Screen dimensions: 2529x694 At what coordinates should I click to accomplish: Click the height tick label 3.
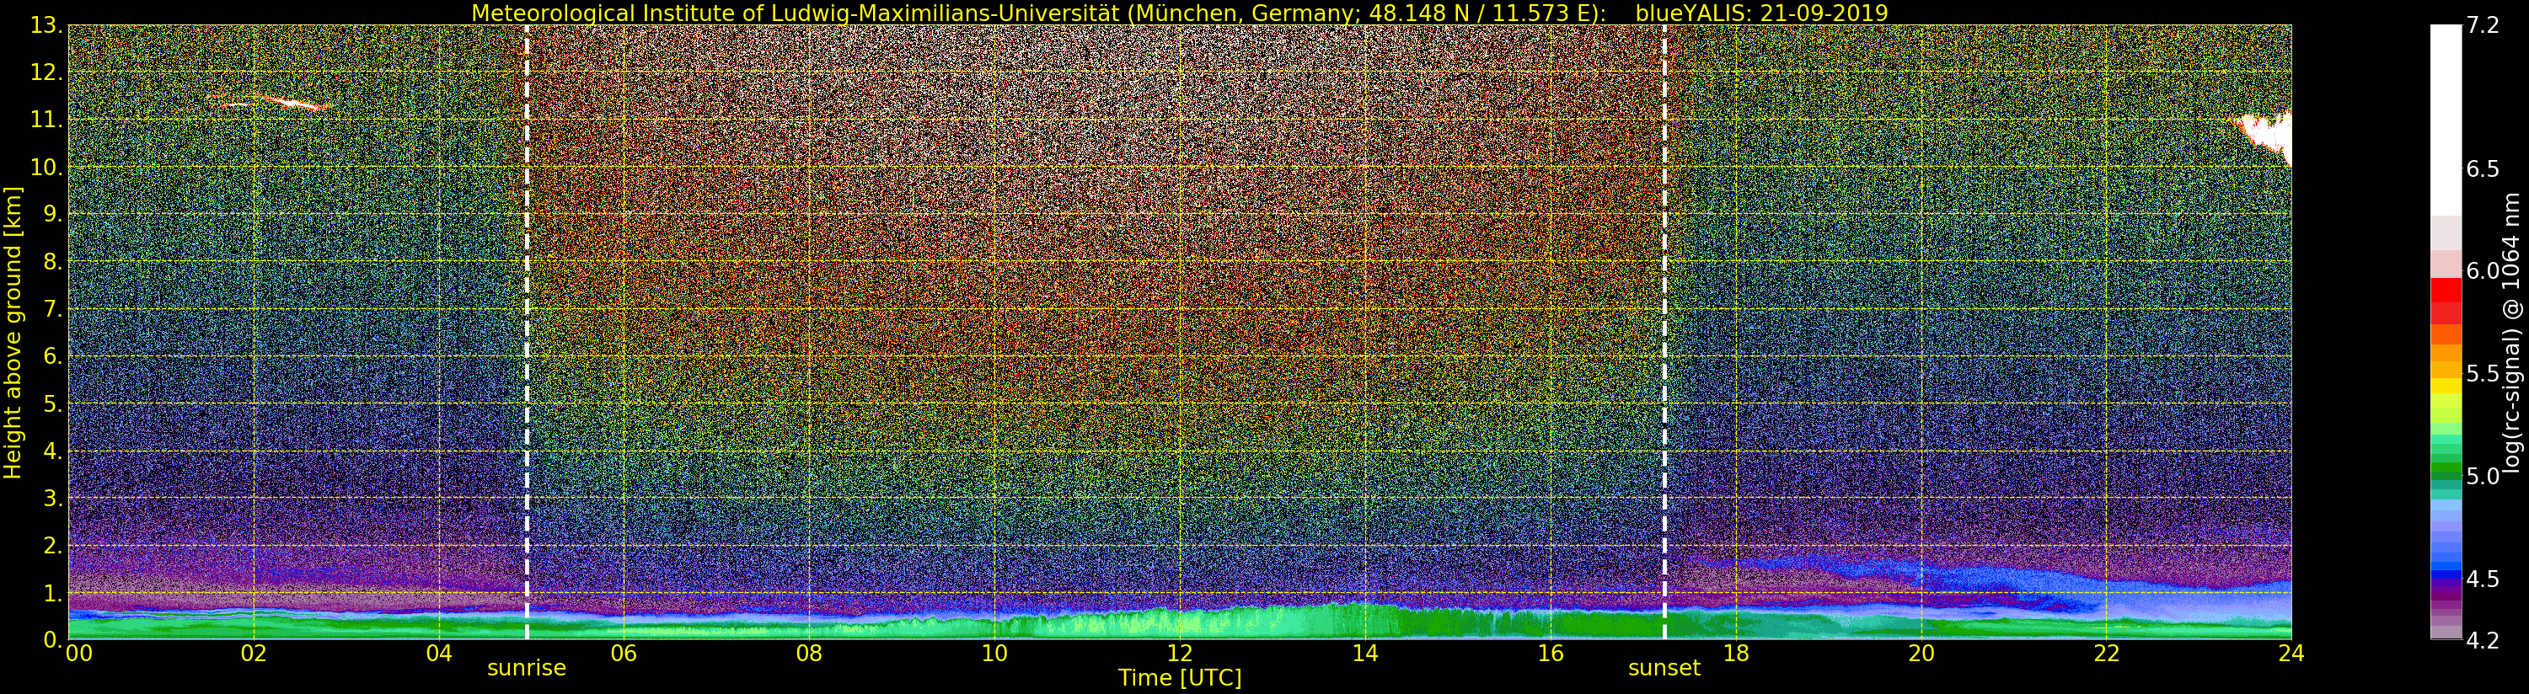pos(51,498)
